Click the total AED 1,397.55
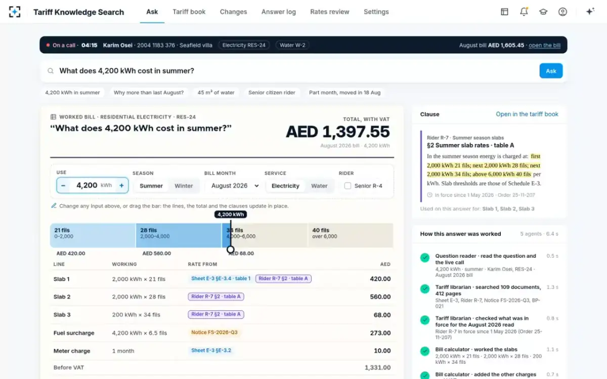 pos(338,132)
